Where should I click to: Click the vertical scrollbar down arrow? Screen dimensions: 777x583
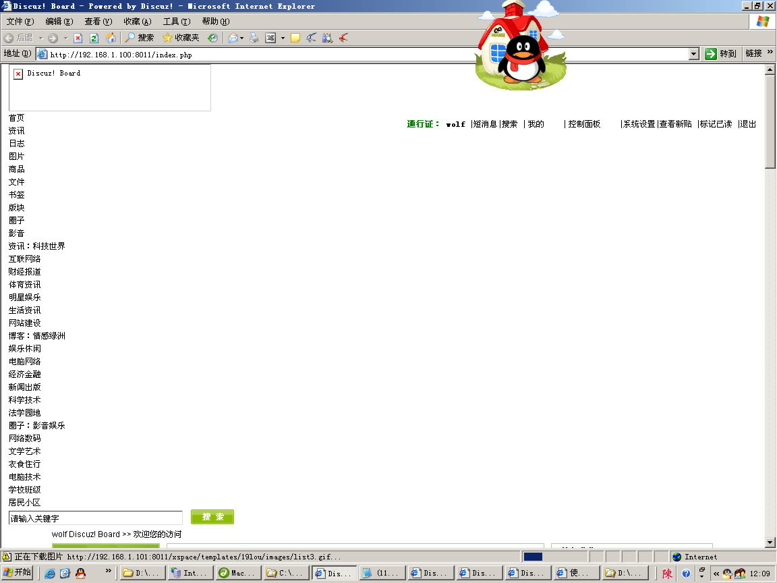click(770, 543)
